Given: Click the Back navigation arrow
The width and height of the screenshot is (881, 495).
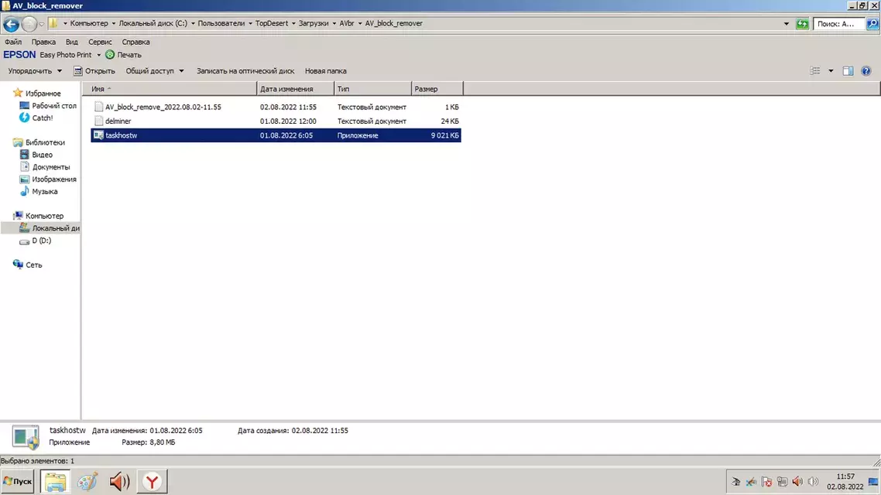Looking at the screenshot, I should point(11,24).
